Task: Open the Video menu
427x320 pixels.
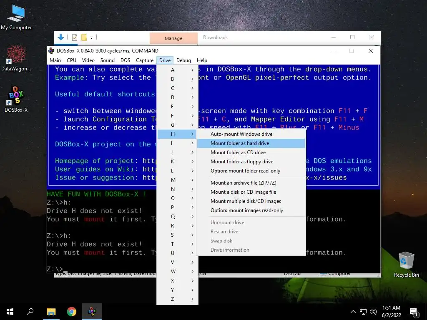Action: pos(88,60)
